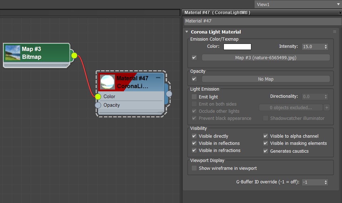Open the white emission Color swatch
The height and width of the screenshot is (203, 342).
237,47
